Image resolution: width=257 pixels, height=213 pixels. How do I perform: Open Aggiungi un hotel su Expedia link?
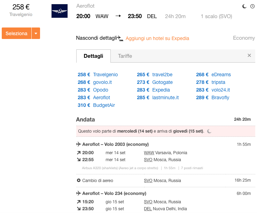click(x=157, y=38)
